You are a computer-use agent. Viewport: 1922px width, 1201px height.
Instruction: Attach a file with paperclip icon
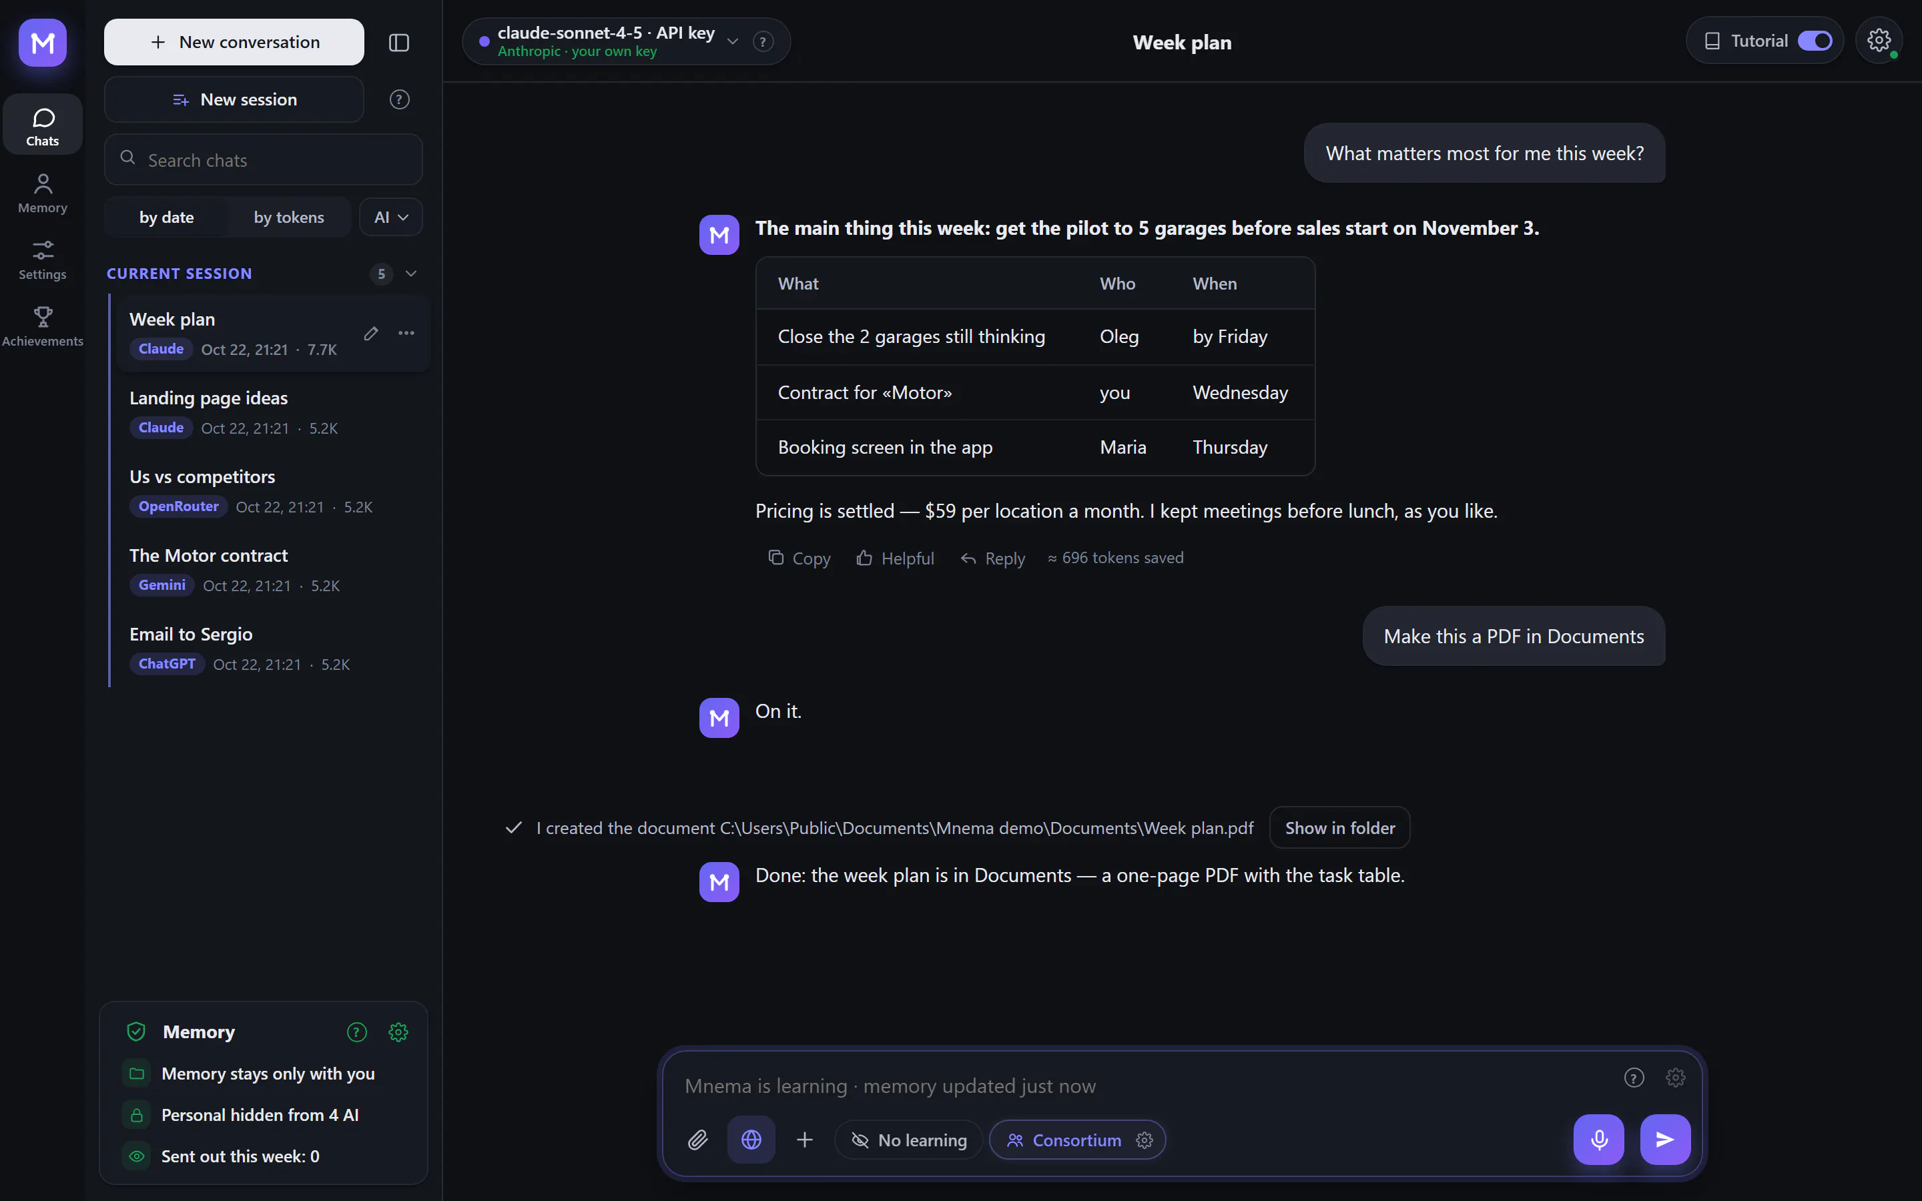coord(697,1140)
